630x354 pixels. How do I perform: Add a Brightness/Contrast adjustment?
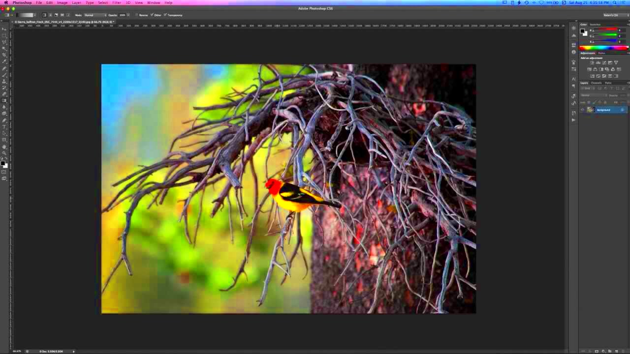click(x=592, y=62)
